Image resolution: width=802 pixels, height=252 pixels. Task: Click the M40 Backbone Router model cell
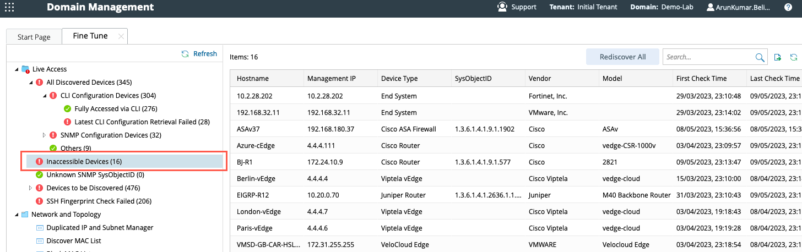(636, 195)
